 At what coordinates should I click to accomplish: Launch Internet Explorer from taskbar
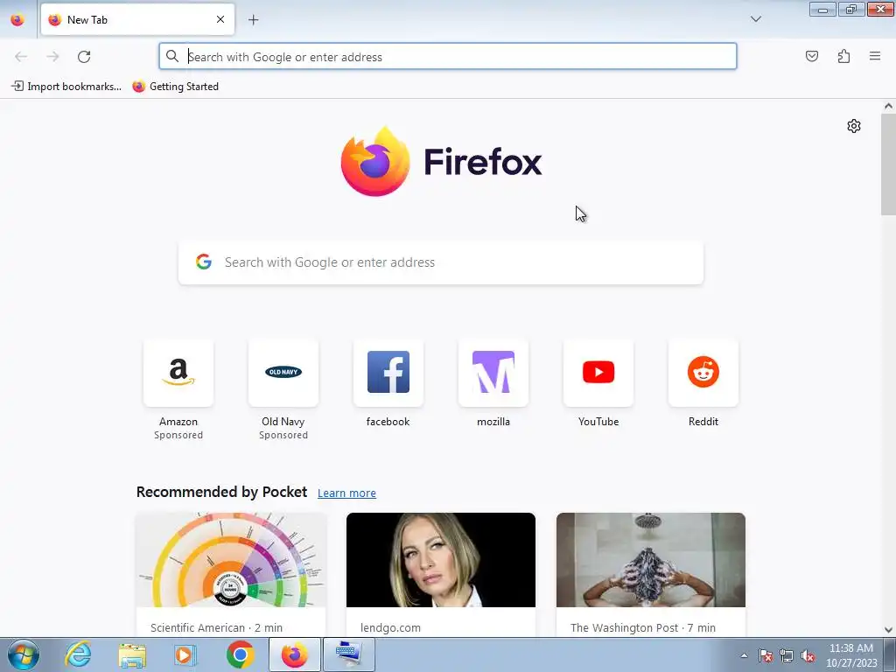click(78, 654)
